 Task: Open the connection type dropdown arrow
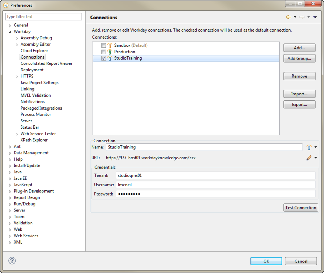316,147
